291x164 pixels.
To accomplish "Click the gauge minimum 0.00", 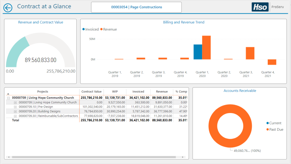I will 10,71.
